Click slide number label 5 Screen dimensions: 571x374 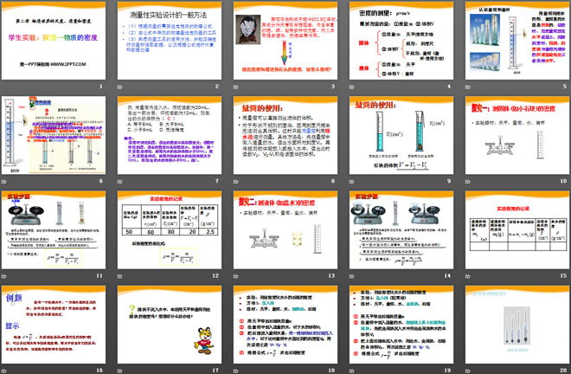565,87
